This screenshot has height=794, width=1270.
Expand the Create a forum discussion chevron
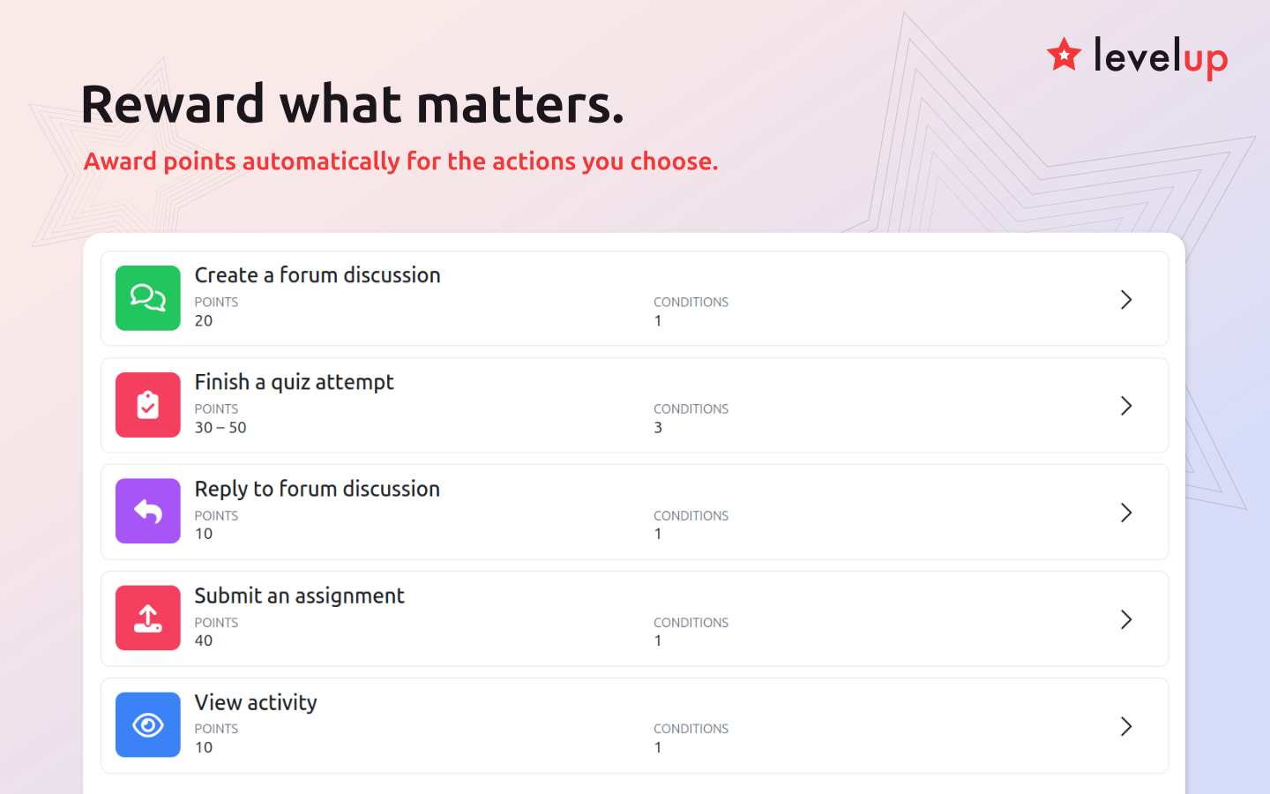click(x=1126, y=299)
